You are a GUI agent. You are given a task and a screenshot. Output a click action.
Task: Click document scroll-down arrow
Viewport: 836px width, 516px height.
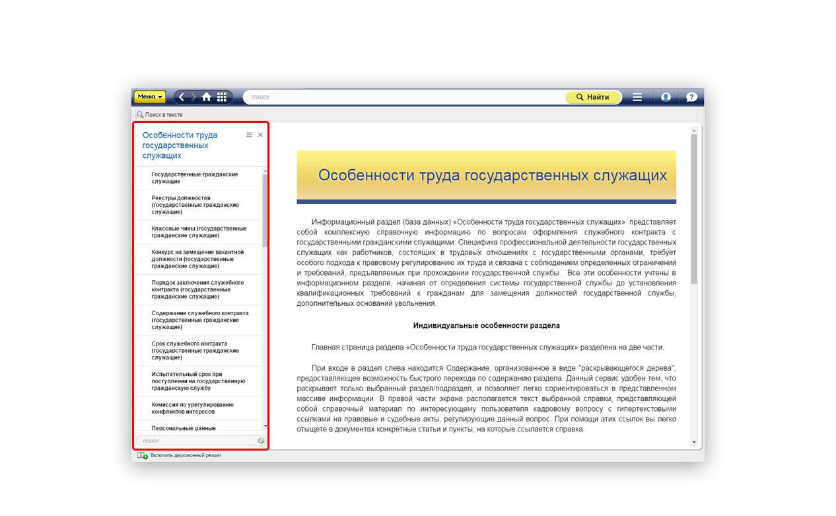pyautogui.click(x=694, y=442)
